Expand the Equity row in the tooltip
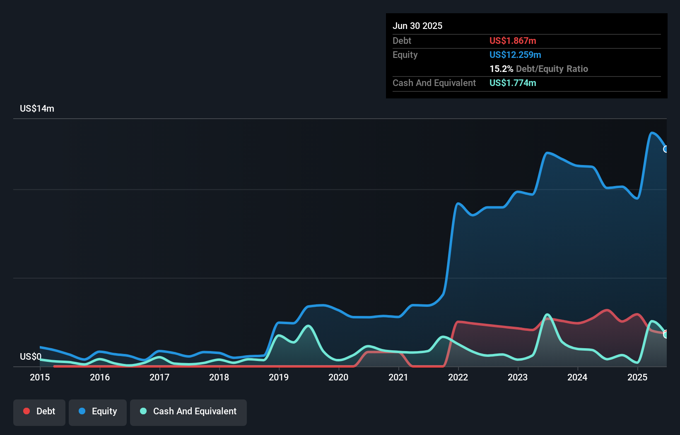The height and width of the screenshot is (435, 680). [x=405, y=55]
